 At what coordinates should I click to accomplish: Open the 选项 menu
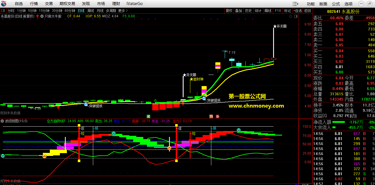348,4
